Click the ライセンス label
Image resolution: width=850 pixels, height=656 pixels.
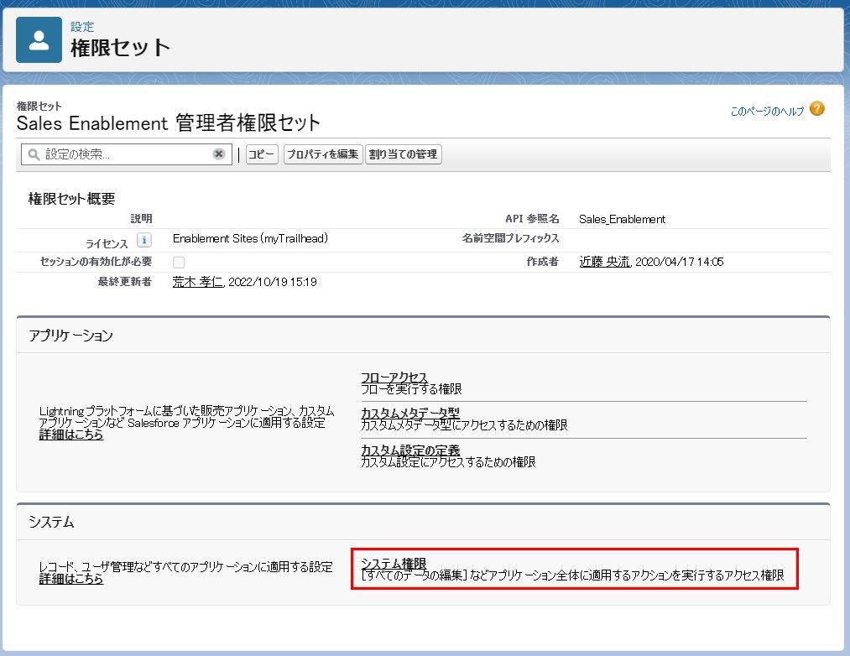pyautogui.click(x=107, y=243)
